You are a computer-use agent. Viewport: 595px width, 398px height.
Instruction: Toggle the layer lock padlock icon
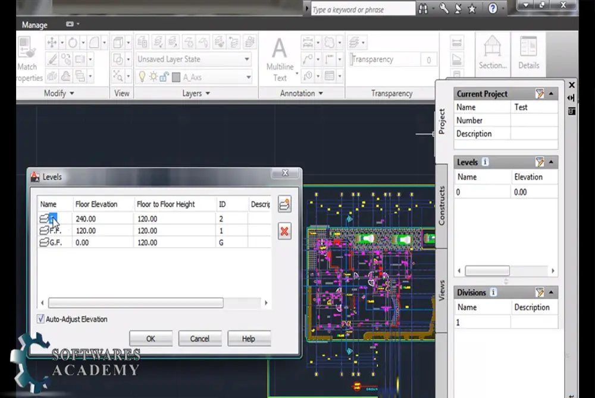(x=164, y=77)
